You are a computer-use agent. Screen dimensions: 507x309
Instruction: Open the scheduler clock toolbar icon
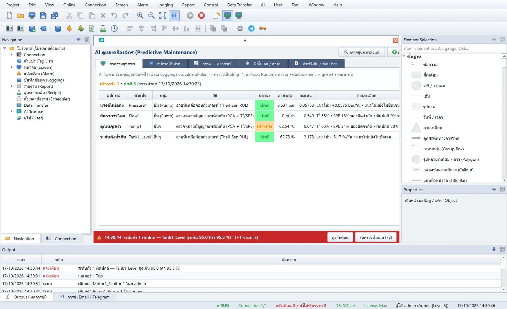(x=114, y=28)
